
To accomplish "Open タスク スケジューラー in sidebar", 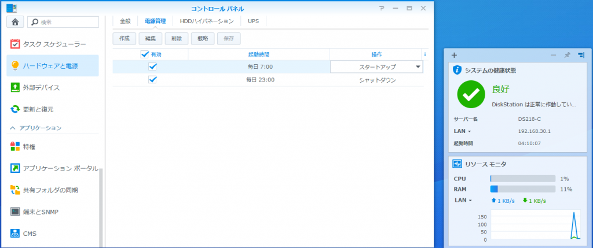I will 53,44.
